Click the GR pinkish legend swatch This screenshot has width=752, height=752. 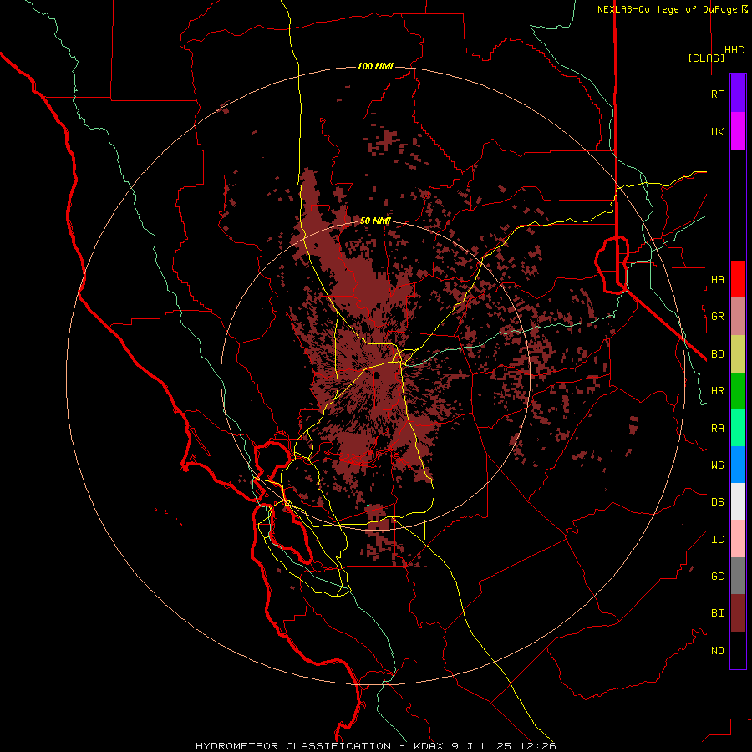[738, 317]
